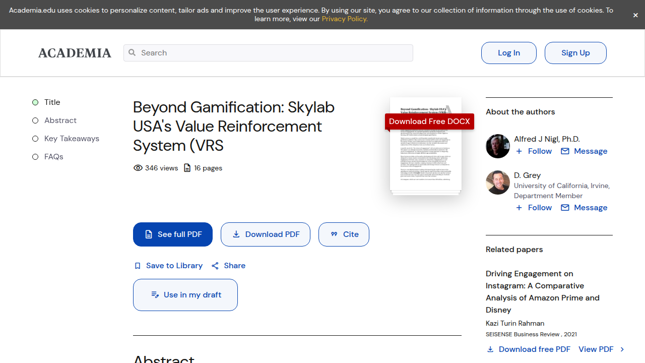Click envelope icon next to Alfred's Message
This screenshot has height=363, width=645.
(565, 151)
